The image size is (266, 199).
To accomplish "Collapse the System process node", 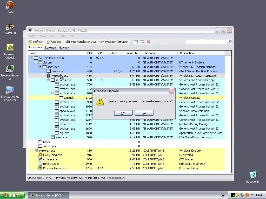I will [x=36, y=62].
